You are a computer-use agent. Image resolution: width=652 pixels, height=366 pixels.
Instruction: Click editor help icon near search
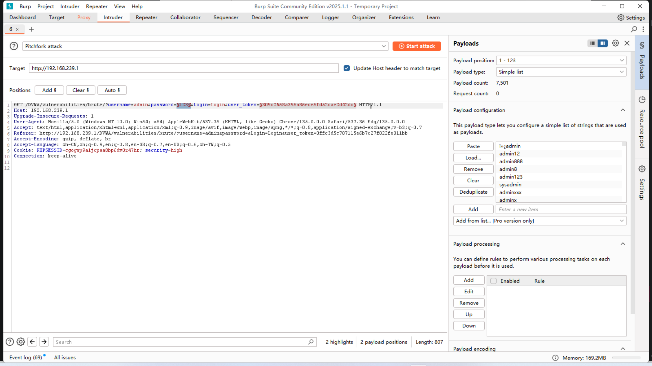[10, 342]
